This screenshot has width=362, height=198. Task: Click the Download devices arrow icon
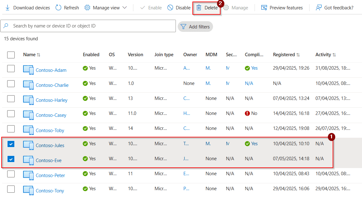pyautogui.click(x=7, y=7)
